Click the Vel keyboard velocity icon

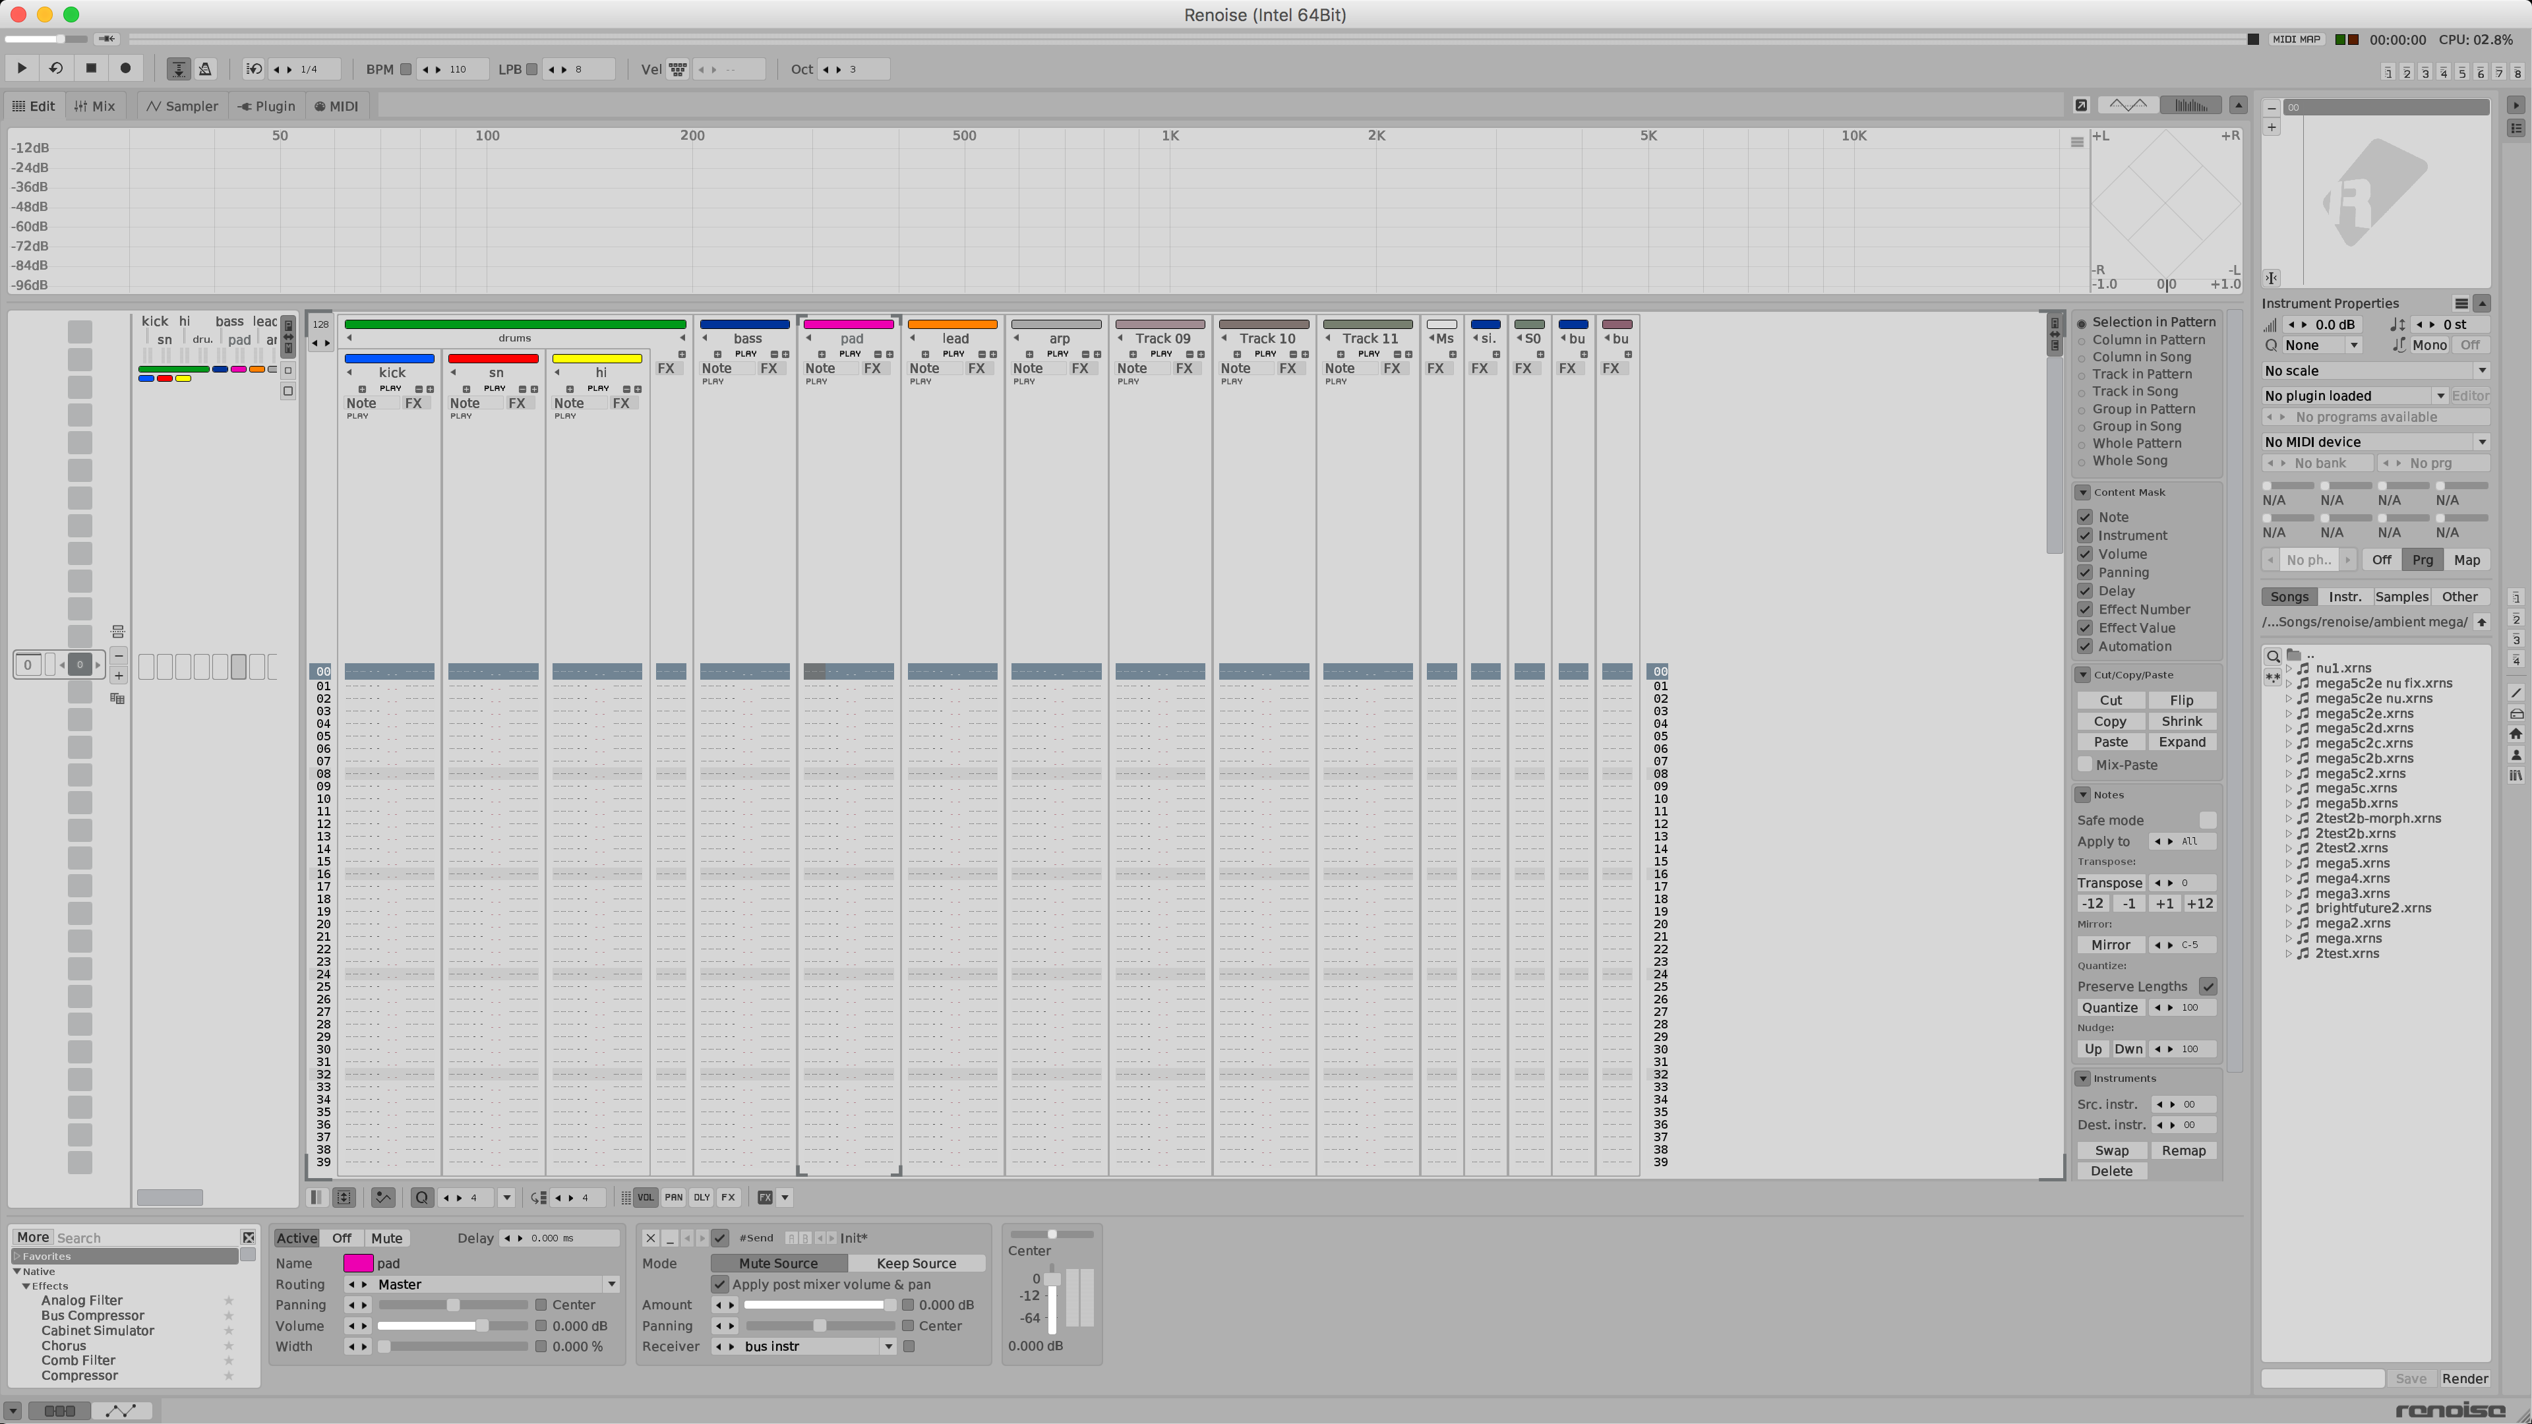coord(678,69)
